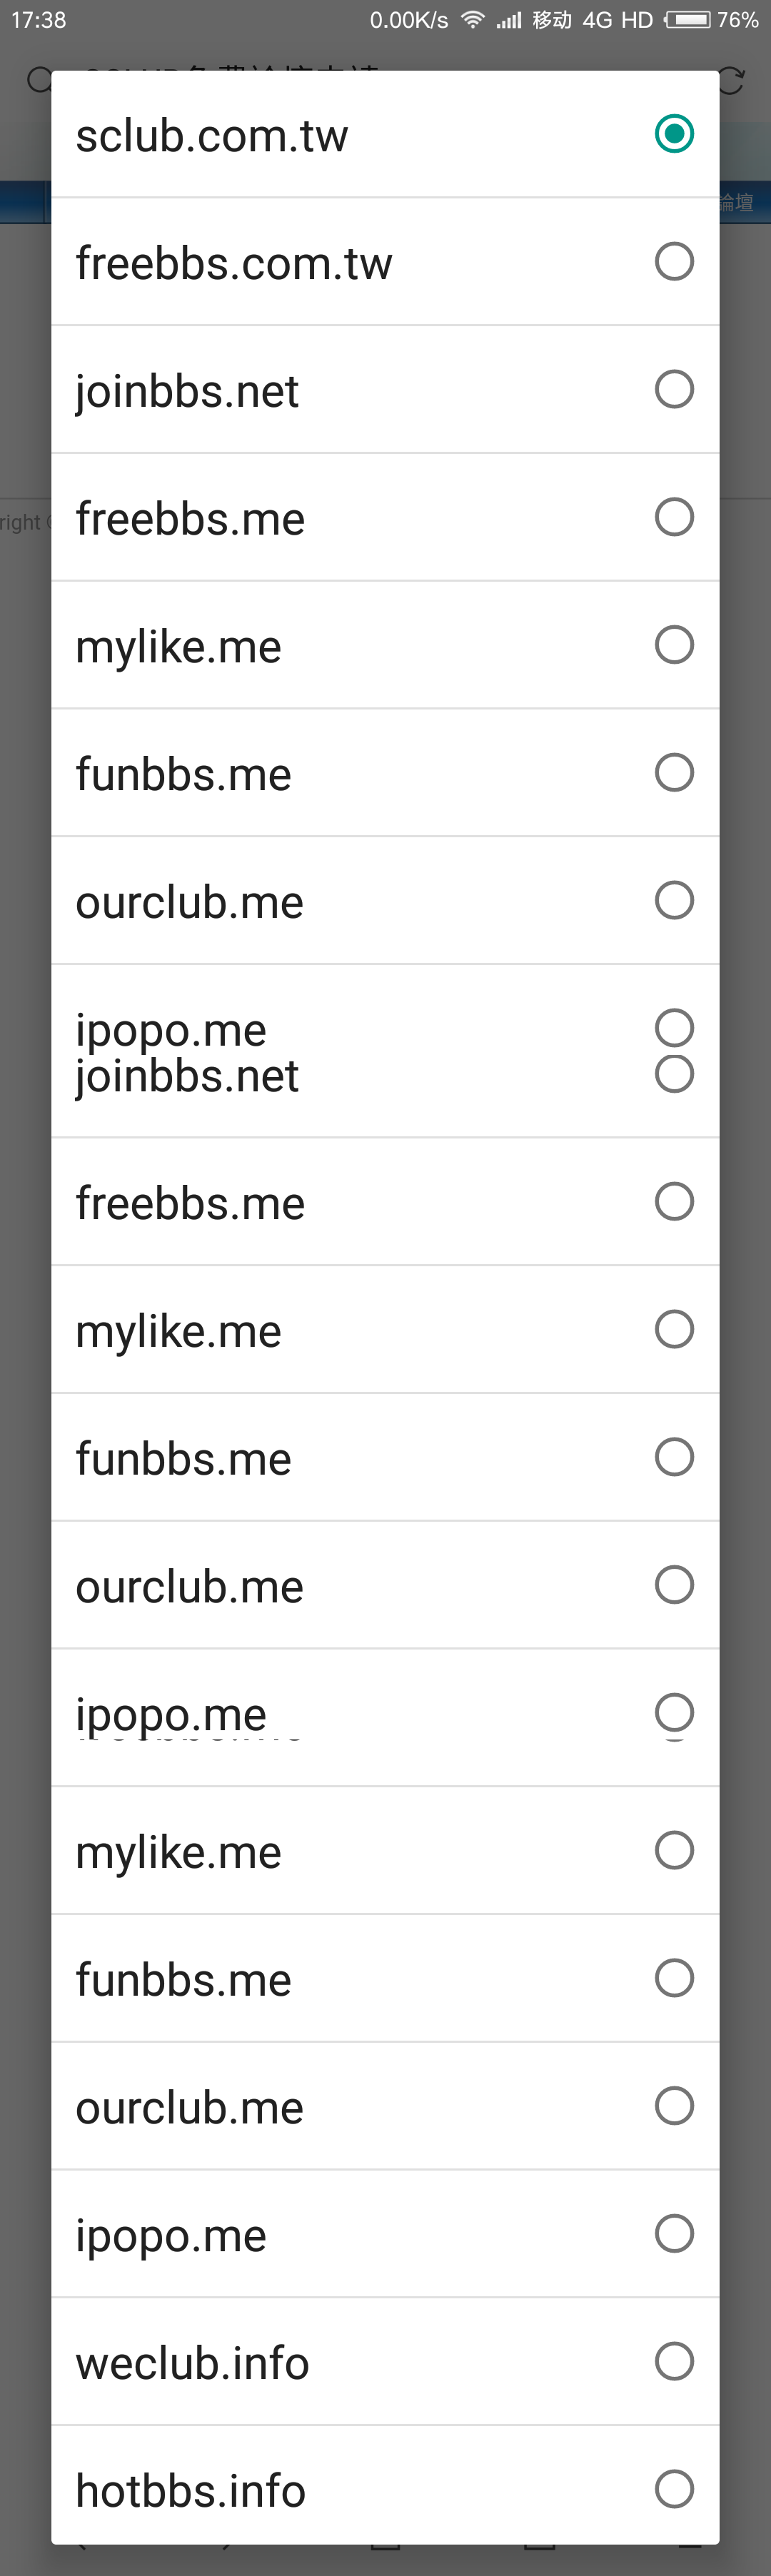Select the weclub.info domain option
This screenshot has width=771, height=2576.
point(385,2362)
